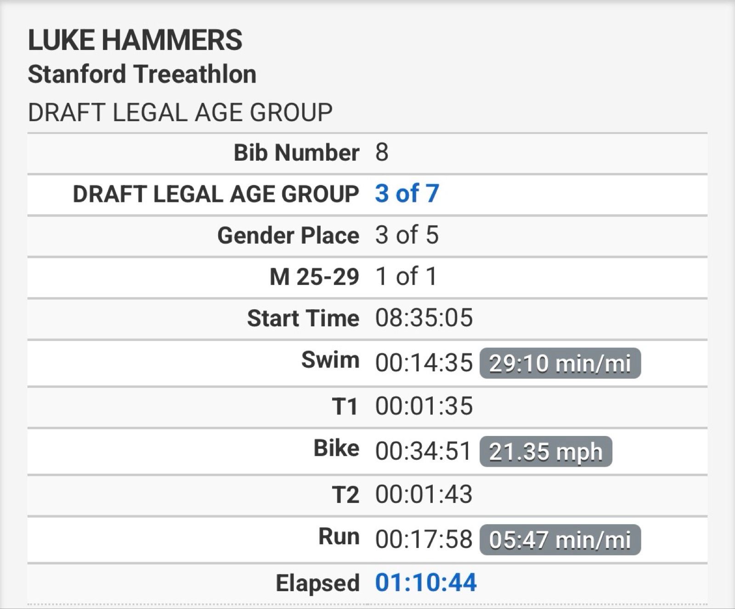
Task: Click the bold 'DRAFT LEGAL AGE GROUP' row label
Action: click(x=216, y=194)
